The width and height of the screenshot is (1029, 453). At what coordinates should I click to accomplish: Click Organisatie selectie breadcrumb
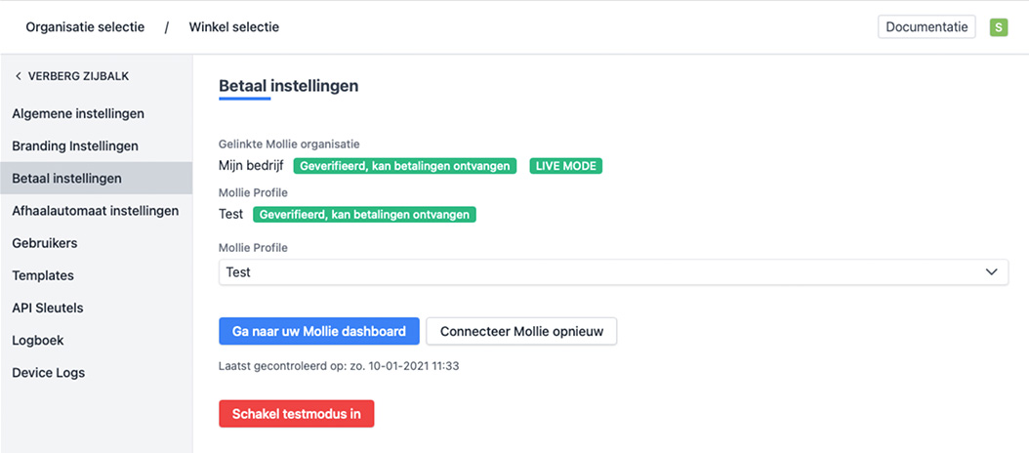click(85, 27)
